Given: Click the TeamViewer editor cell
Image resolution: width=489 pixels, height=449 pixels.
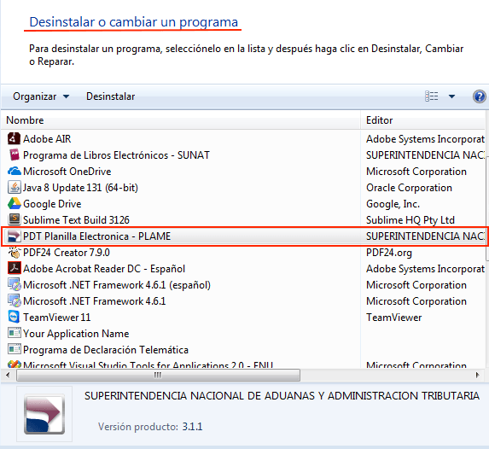Looking at the screenshot, I should (x=394, y=318).
